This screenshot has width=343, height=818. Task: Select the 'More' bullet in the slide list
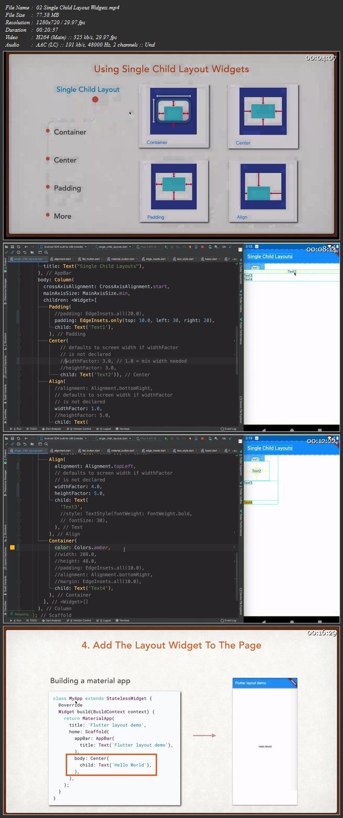62,216
